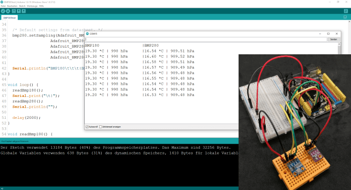Open the Werkzeuge menu
Image resolution: width=351 pixels, height=190 pixels.
click(x=32, y=6)
